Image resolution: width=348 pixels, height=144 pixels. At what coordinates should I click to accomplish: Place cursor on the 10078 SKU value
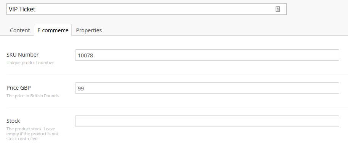[85, 55]
